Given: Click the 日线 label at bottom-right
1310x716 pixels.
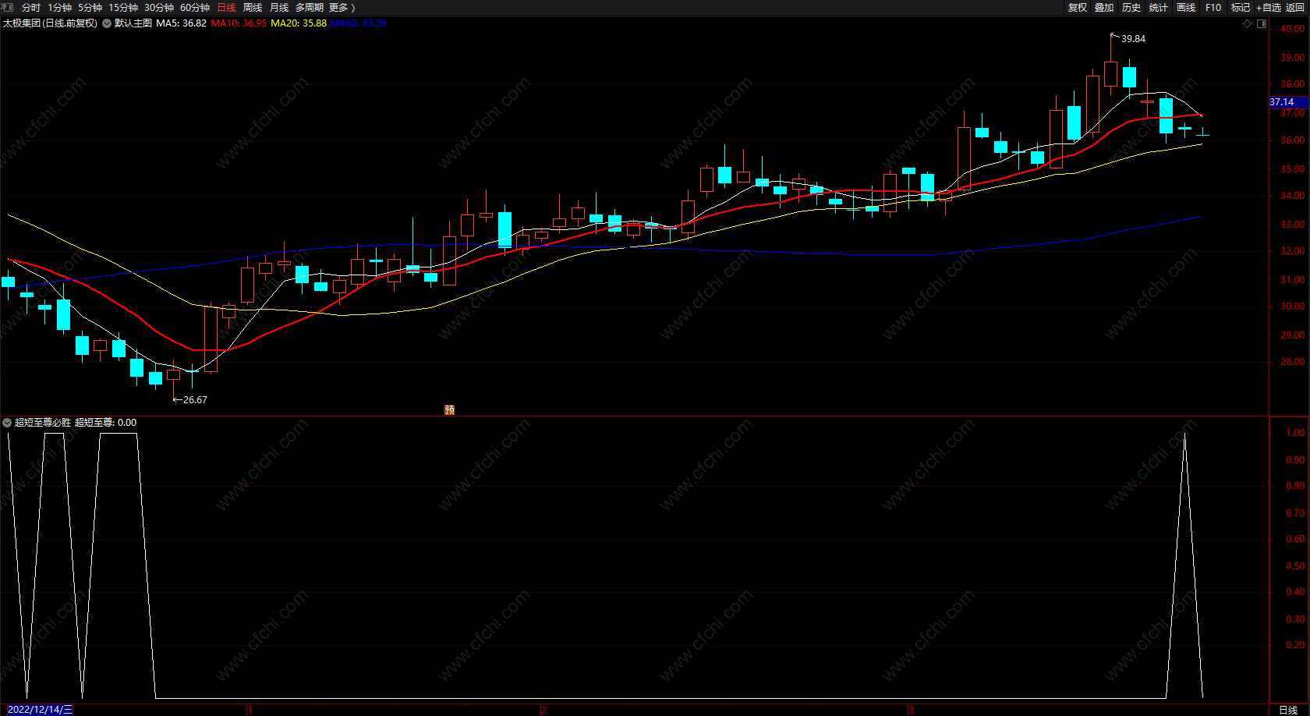Looking at the screenshot, I should click(1288, 710).
